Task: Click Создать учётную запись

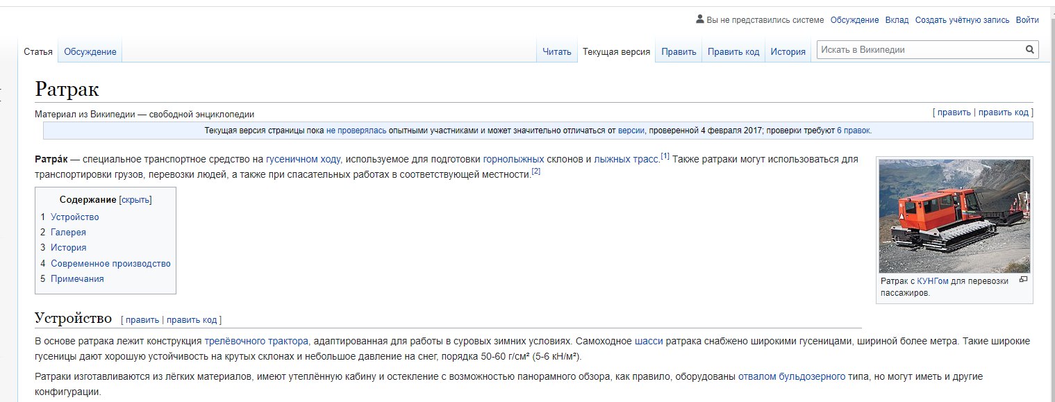Action: pyautogui.click(x=962, y=20)
